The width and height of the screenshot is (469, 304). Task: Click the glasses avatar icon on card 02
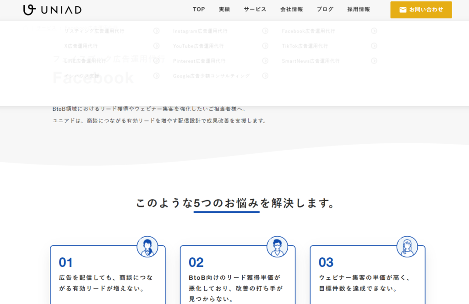pos(277,247)
